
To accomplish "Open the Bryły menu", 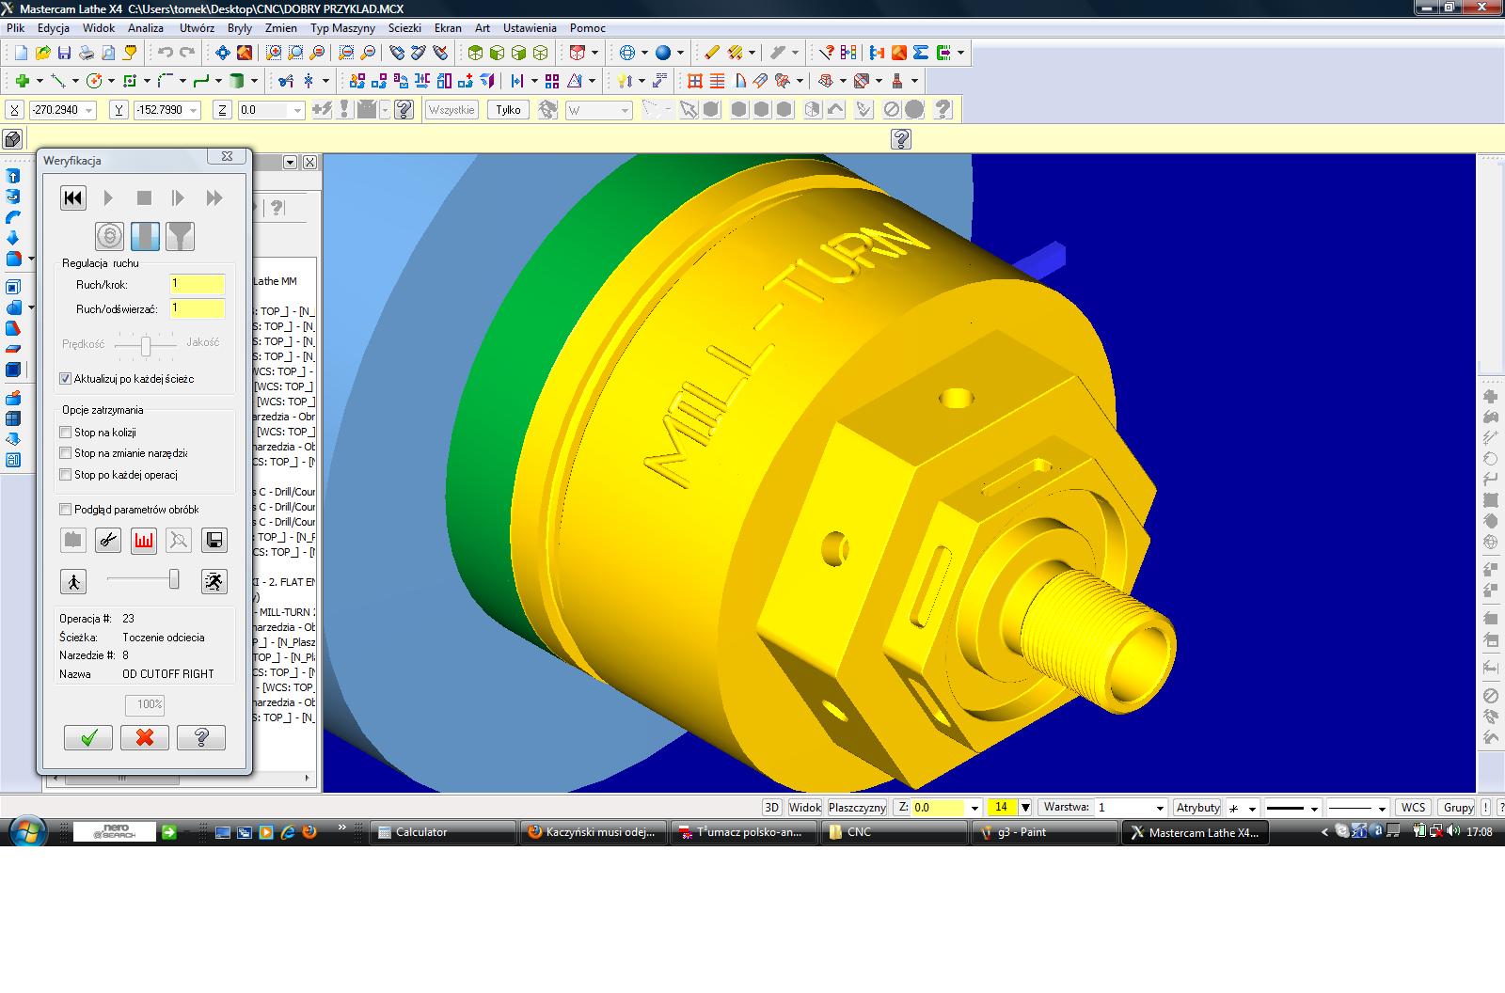I will [x=240, y=28].
